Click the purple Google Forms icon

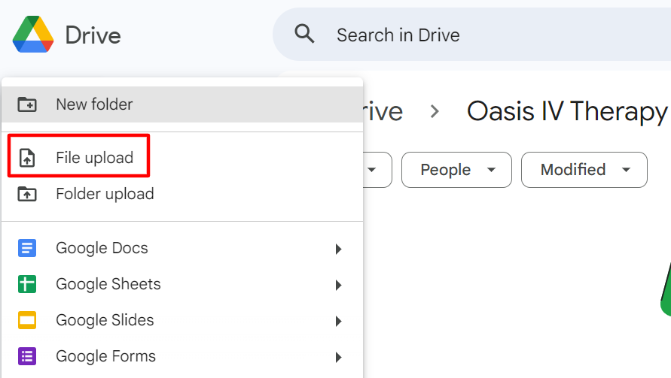tap(27, 356)
